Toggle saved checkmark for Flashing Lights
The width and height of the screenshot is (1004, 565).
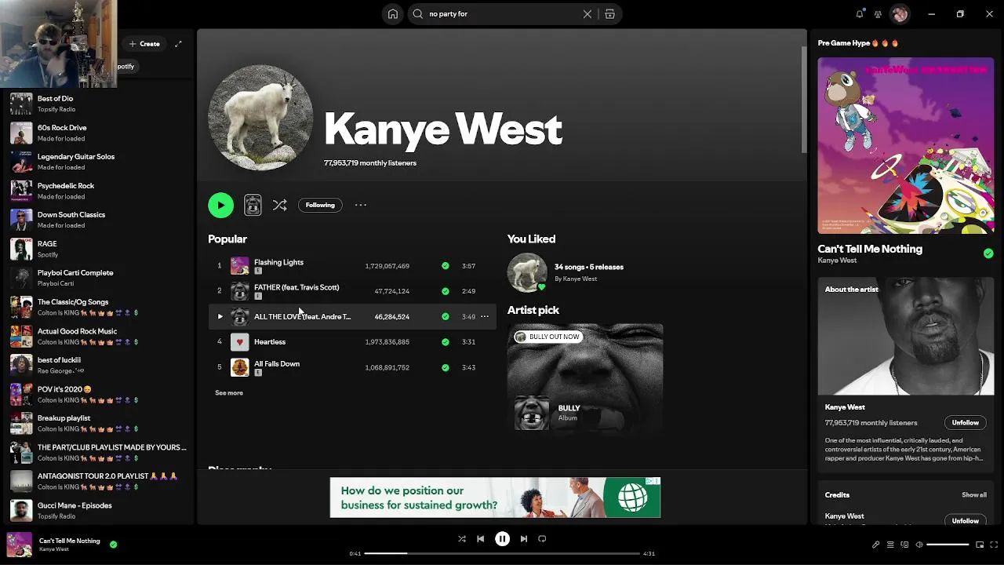click(x=446, y=266)
